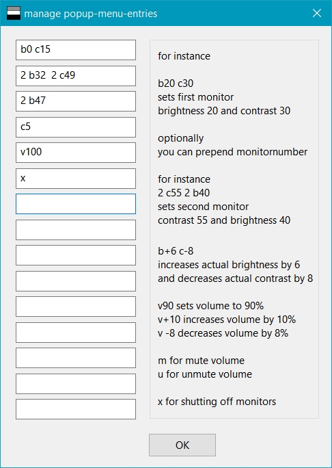332x468 pixels.
Task: Select the v100 volume entry field
Action: point(76,153)
